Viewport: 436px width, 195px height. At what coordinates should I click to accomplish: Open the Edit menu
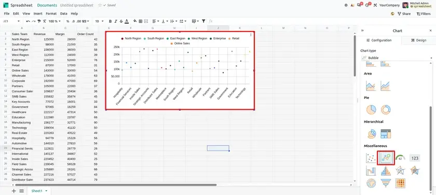(x=16, y=13)
